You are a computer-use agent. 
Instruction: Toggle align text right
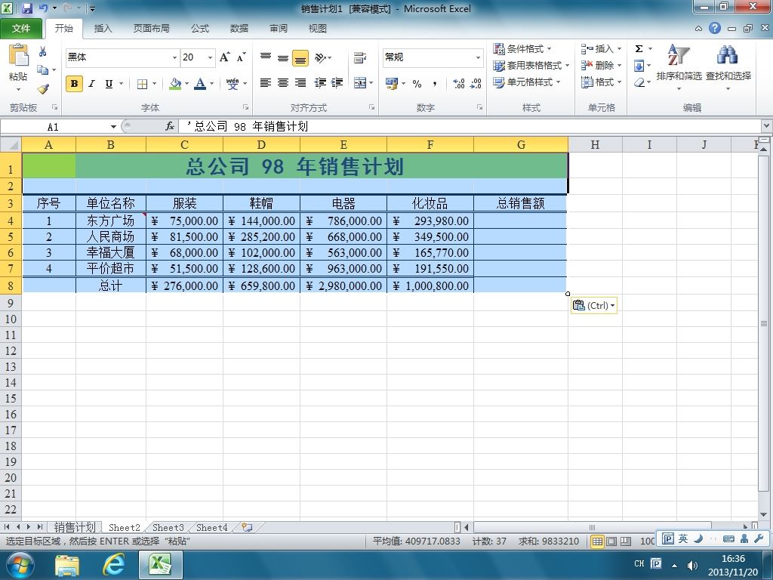point(300,83)
